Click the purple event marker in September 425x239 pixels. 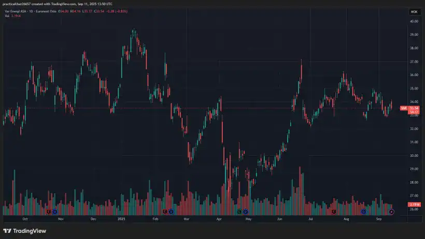[x=391, y=212]
